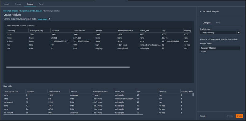Click the Cancel button
This screenshot has width=246, height=121.
[203, 116]
